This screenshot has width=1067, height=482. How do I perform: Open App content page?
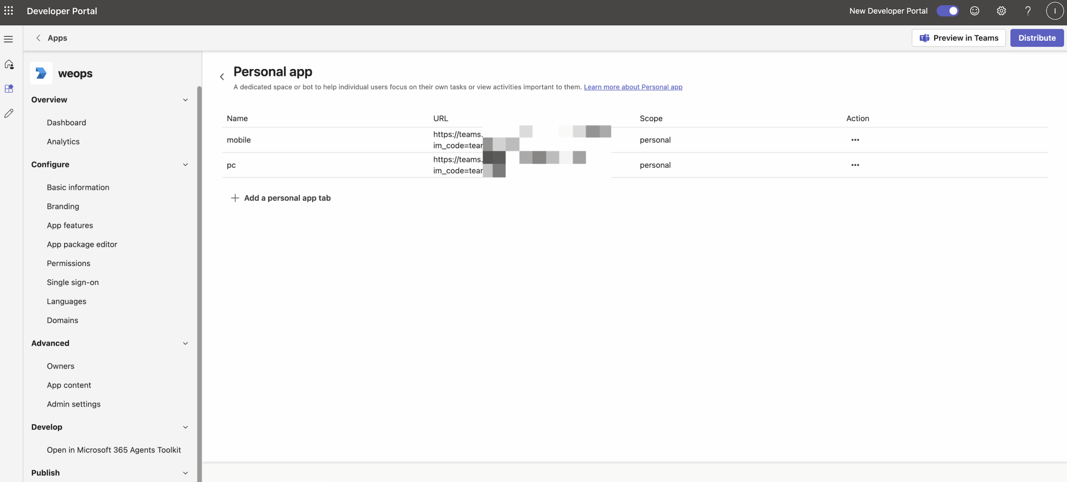(x=69, y=385)
